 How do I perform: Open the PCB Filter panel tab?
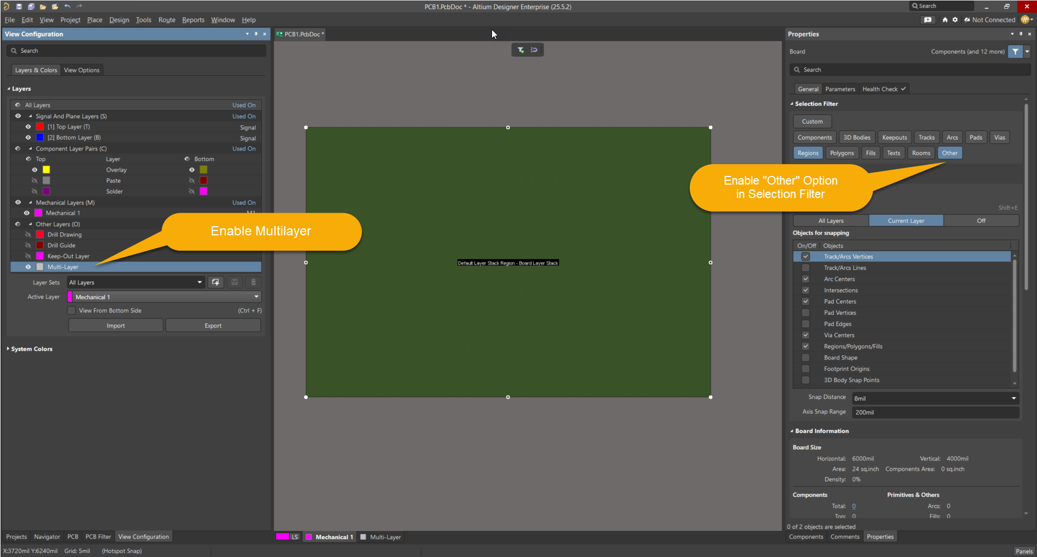pos(98,537)
